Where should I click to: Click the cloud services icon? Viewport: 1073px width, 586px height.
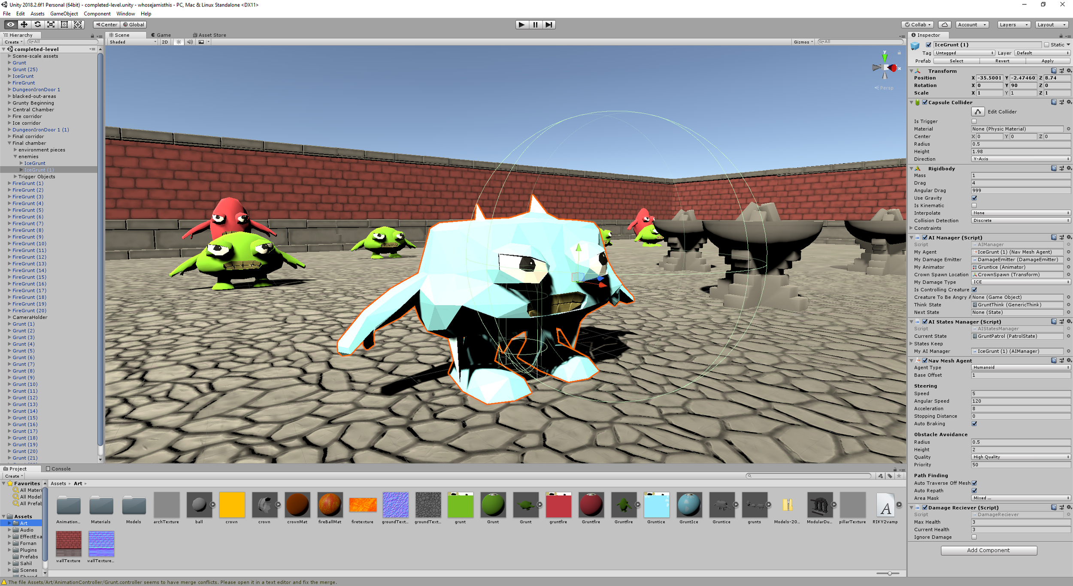coord(945,24)
